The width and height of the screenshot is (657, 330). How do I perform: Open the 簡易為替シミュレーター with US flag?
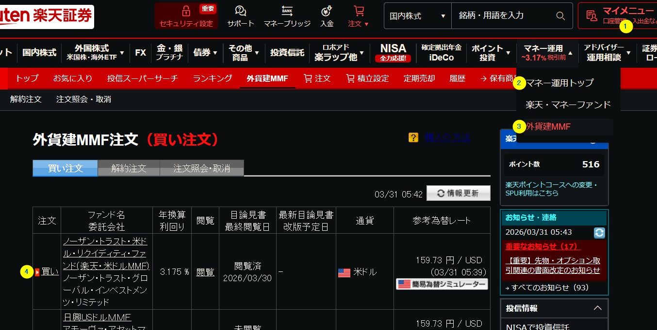click(442, 285)
